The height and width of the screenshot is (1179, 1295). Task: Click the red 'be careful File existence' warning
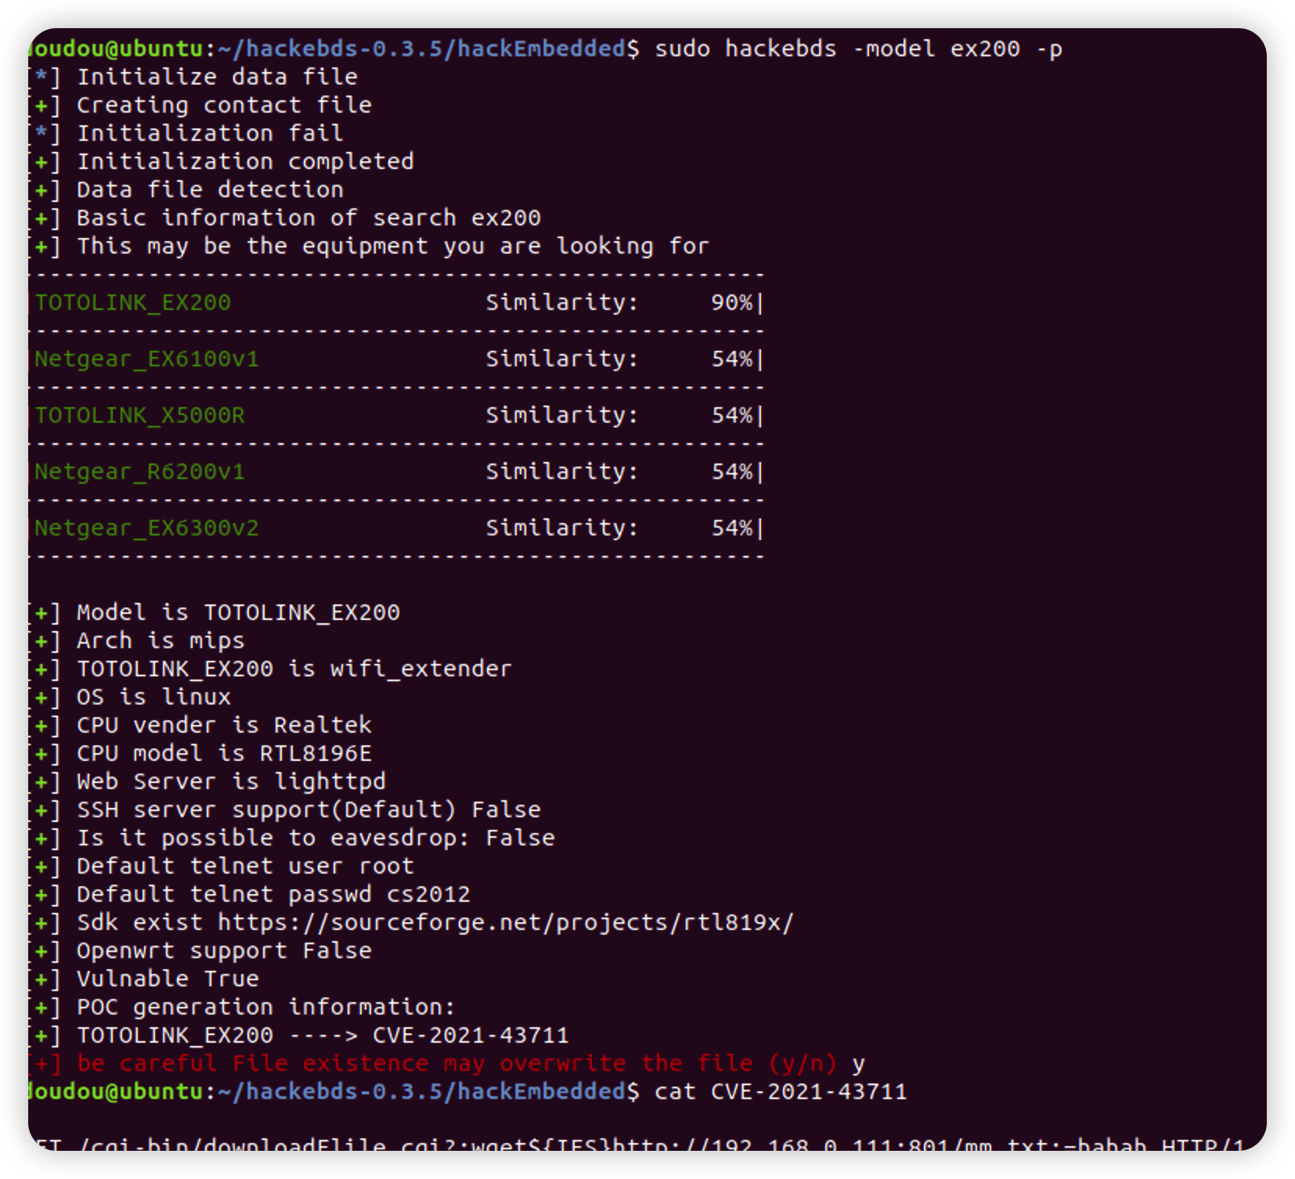click(x=457, y=1063)
